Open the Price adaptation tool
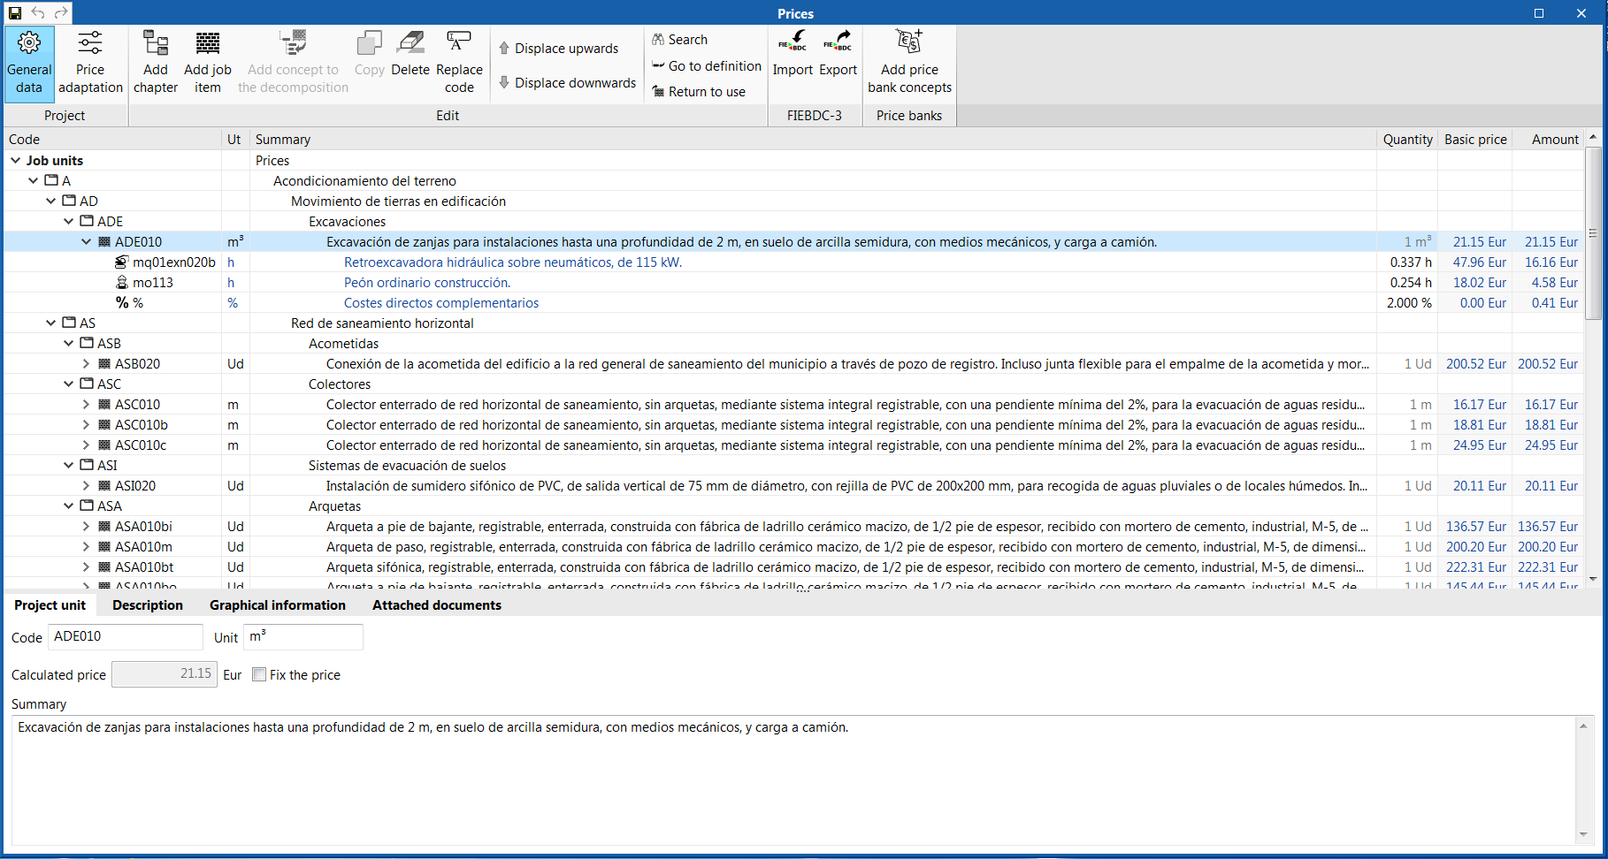Viewport: 1608px width, 859px height. click(x=89, y=64)
